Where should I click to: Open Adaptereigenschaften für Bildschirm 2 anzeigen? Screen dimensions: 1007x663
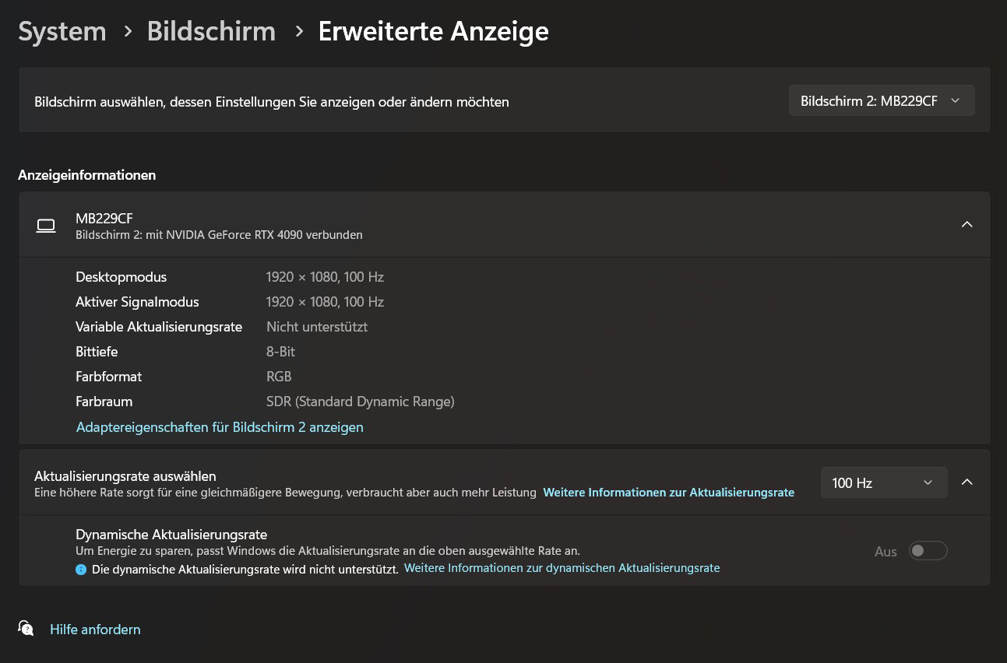pos(220,427)
